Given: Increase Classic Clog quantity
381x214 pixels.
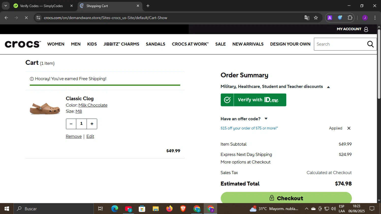Looking at the screenshot, I should click(92, 124).
